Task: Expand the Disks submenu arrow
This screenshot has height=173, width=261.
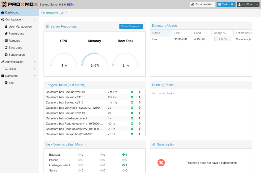Action: click(x=35, y=69)
